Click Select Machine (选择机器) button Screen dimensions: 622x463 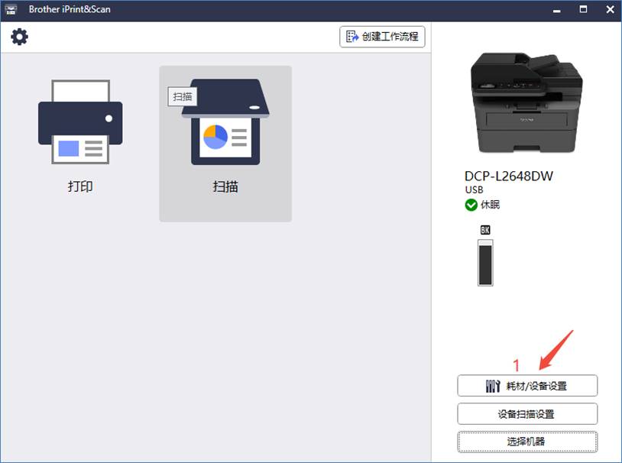coord(527,442)
